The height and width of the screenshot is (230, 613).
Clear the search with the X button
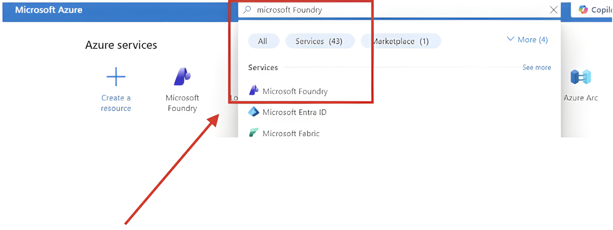tap(553, 10)
